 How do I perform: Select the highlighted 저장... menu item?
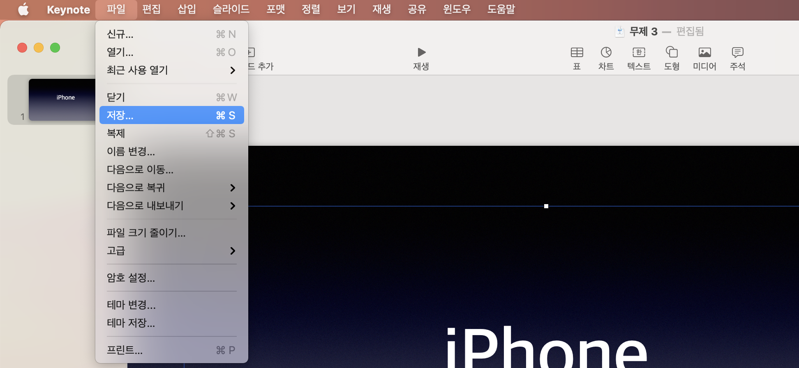point(172,115)
